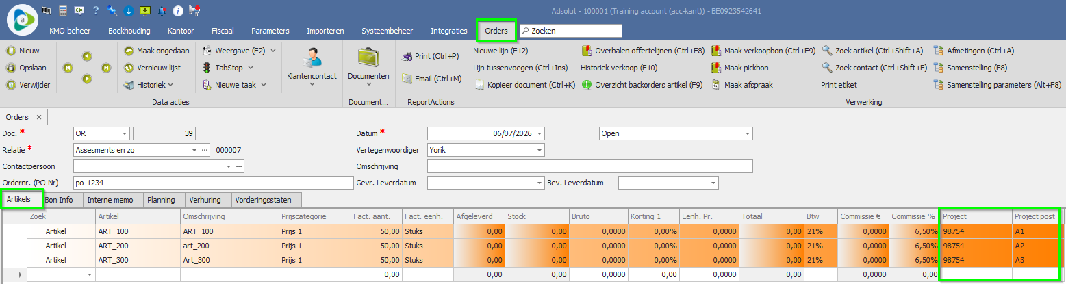Open the calculator icon in title bar
Viewport: 1066px width, 284px height.
click(63, 10)
